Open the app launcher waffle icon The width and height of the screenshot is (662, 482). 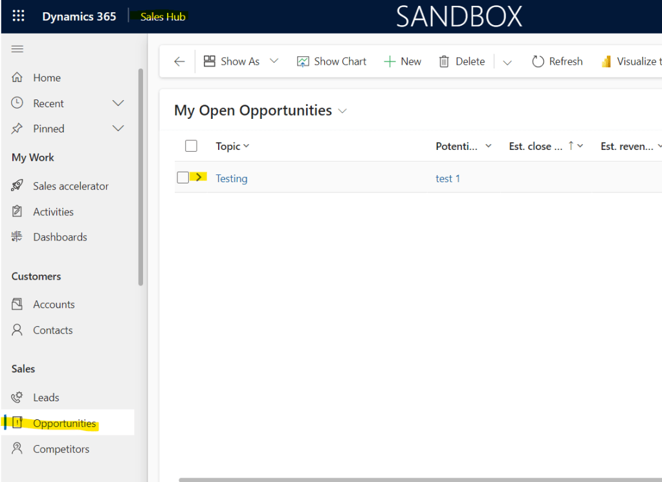pos(18,16)
